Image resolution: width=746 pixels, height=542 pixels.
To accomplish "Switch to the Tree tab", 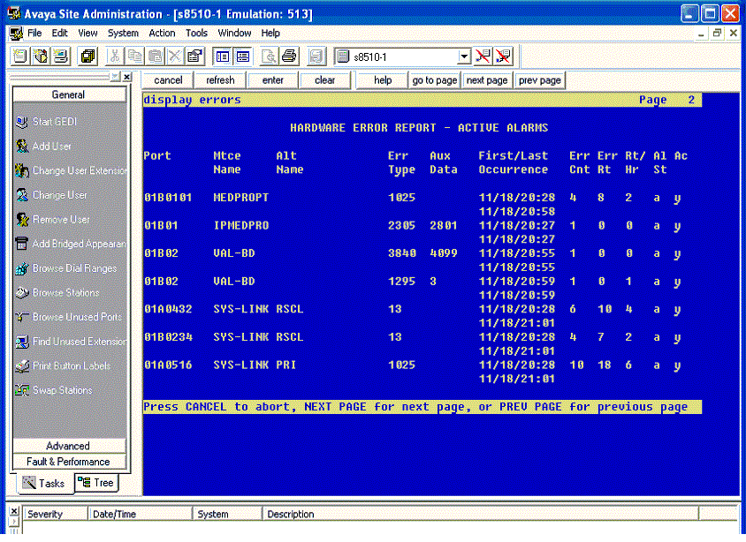I will pyautogui.click(x=96, y=482).
